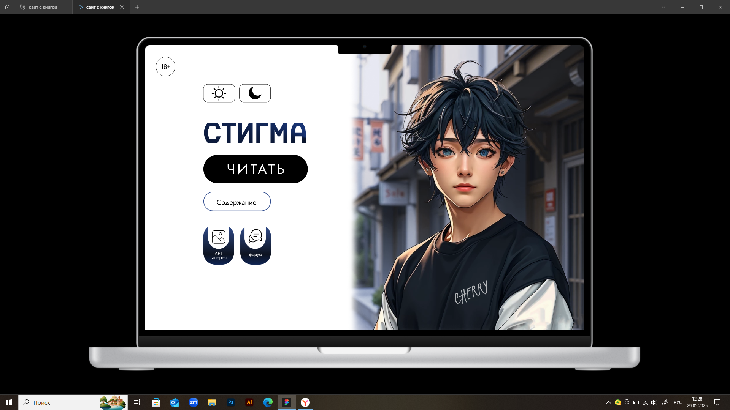Switch to first сайт с книгой tab
This screenshot has width=730, height=410.
[x=43, y=7]
